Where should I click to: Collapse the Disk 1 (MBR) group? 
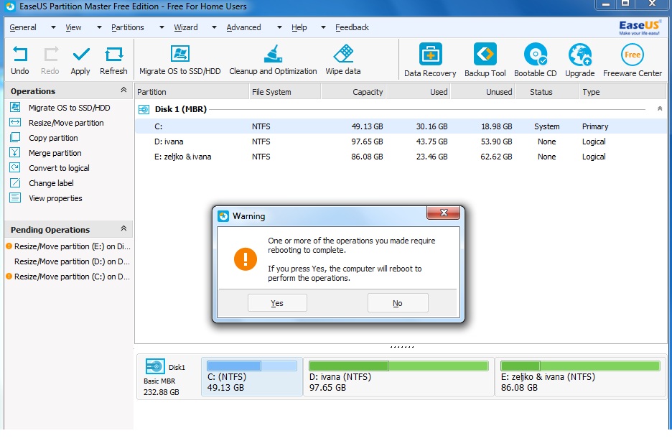pyautogui.click(x=660, y=108)
